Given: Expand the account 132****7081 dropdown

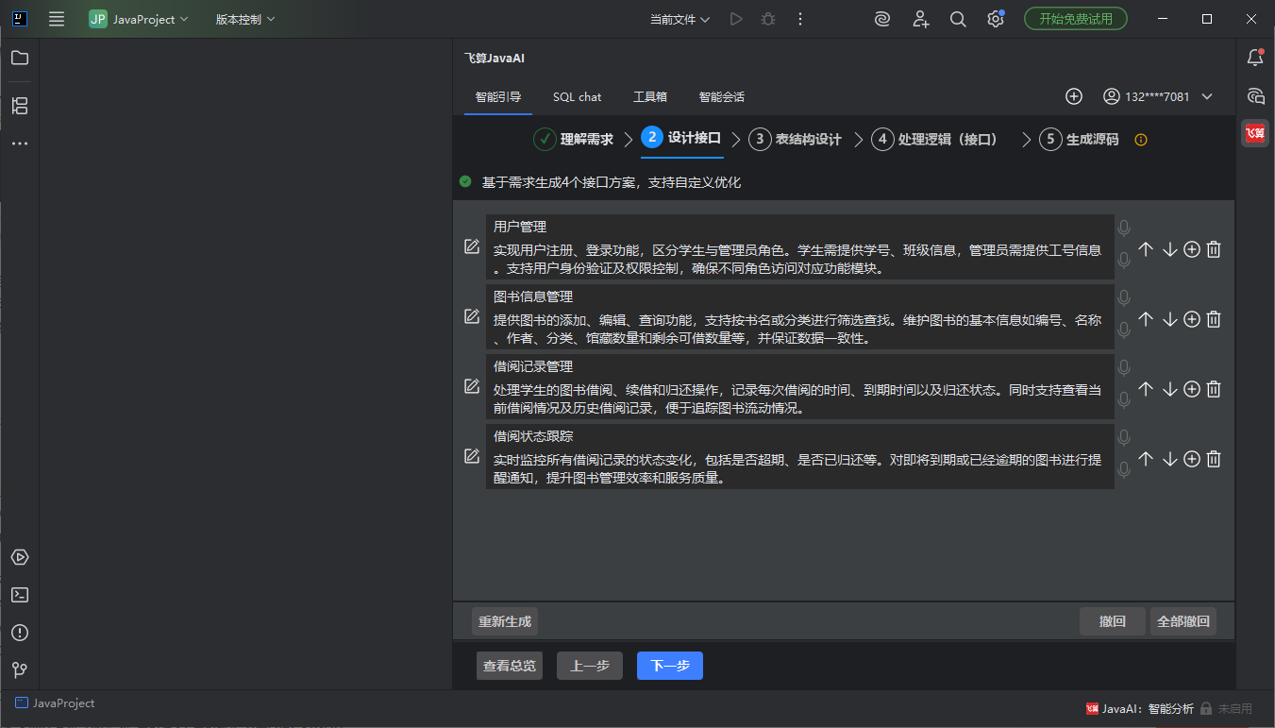Looking at the screenshot, I should pos(1158,96).
